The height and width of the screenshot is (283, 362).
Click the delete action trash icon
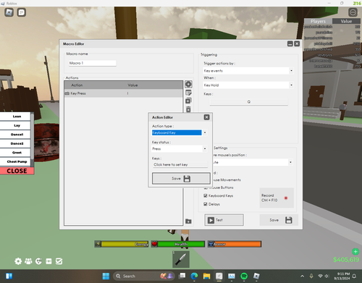pos(188,109)
